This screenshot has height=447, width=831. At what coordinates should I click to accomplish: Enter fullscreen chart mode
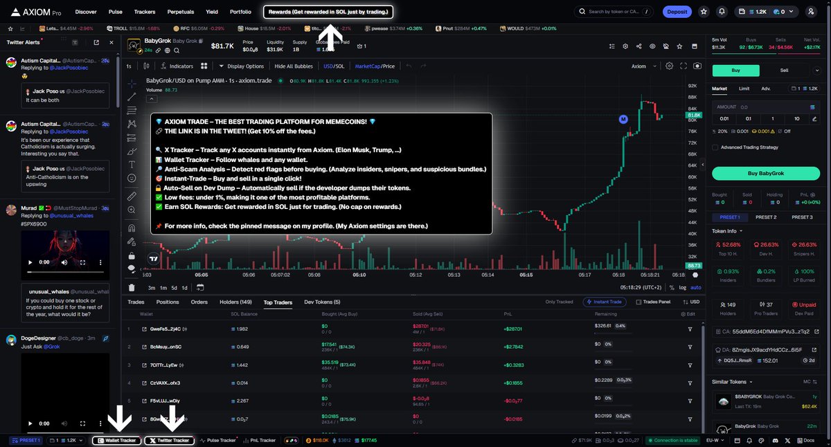click(683, 66)
